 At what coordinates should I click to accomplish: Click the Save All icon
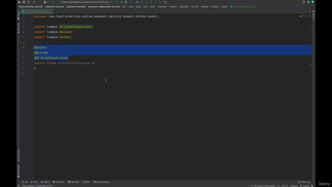click(x=24, y=2)
